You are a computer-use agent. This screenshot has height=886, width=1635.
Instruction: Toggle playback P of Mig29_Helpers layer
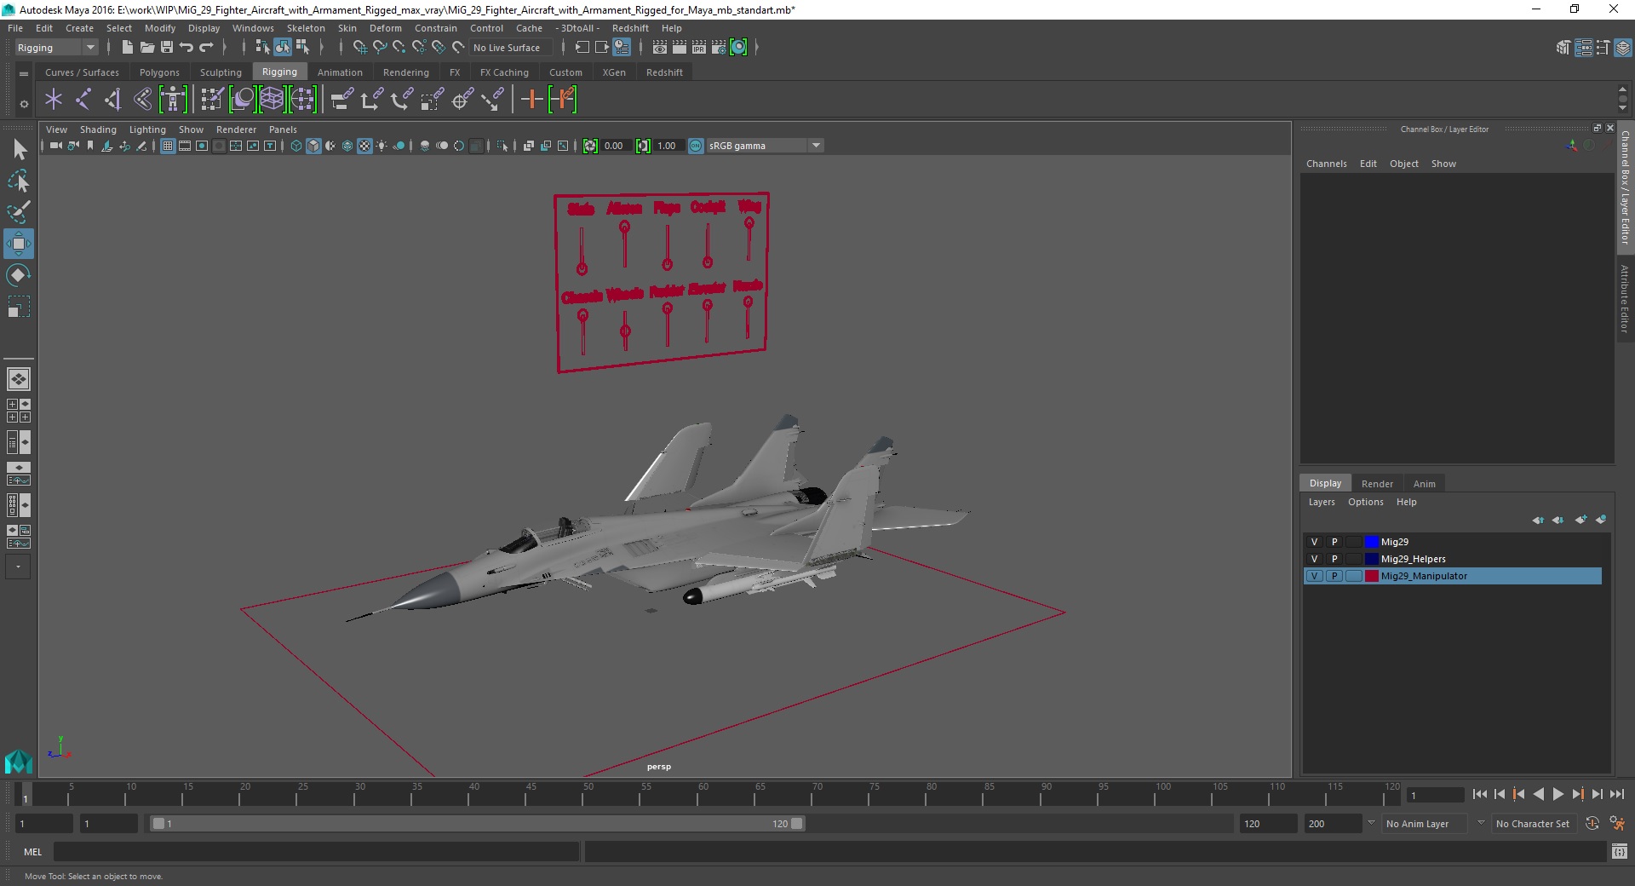(x=1334, y=559)
